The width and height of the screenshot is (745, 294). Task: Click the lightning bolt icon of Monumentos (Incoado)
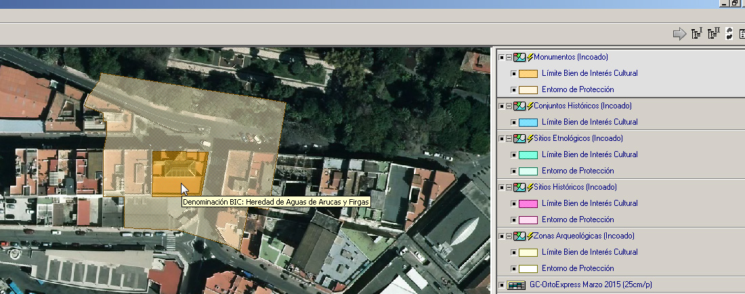click(x=530, y=57)
